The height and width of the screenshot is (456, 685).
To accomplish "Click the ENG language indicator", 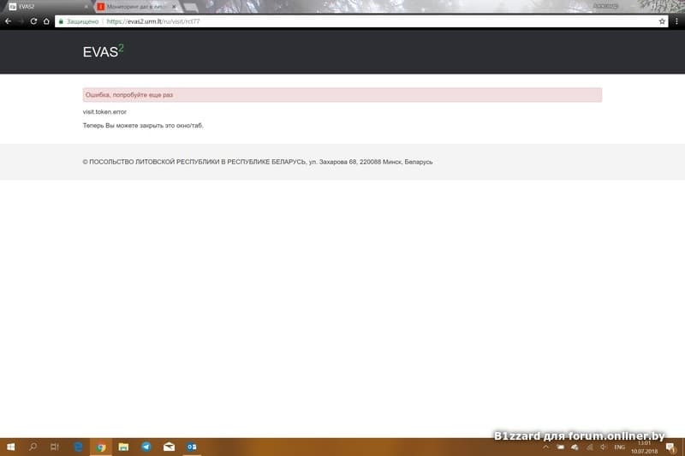I will [619, 447].
